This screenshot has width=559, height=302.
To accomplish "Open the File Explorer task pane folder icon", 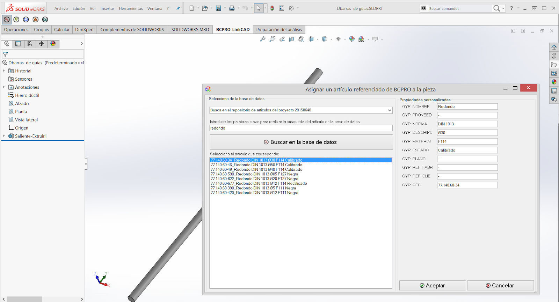I will pos(554,65).
